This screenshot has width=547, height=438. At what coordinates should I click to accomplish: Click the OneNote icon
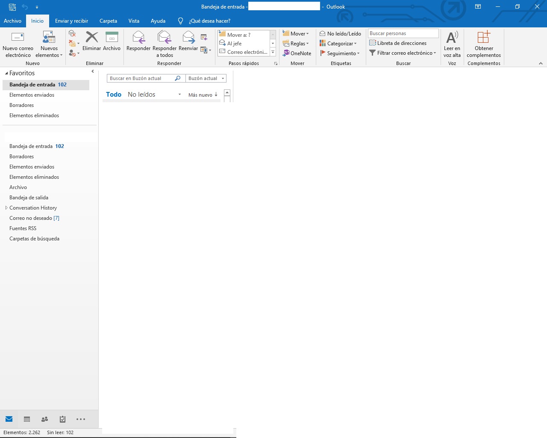(x=286, y=53)
